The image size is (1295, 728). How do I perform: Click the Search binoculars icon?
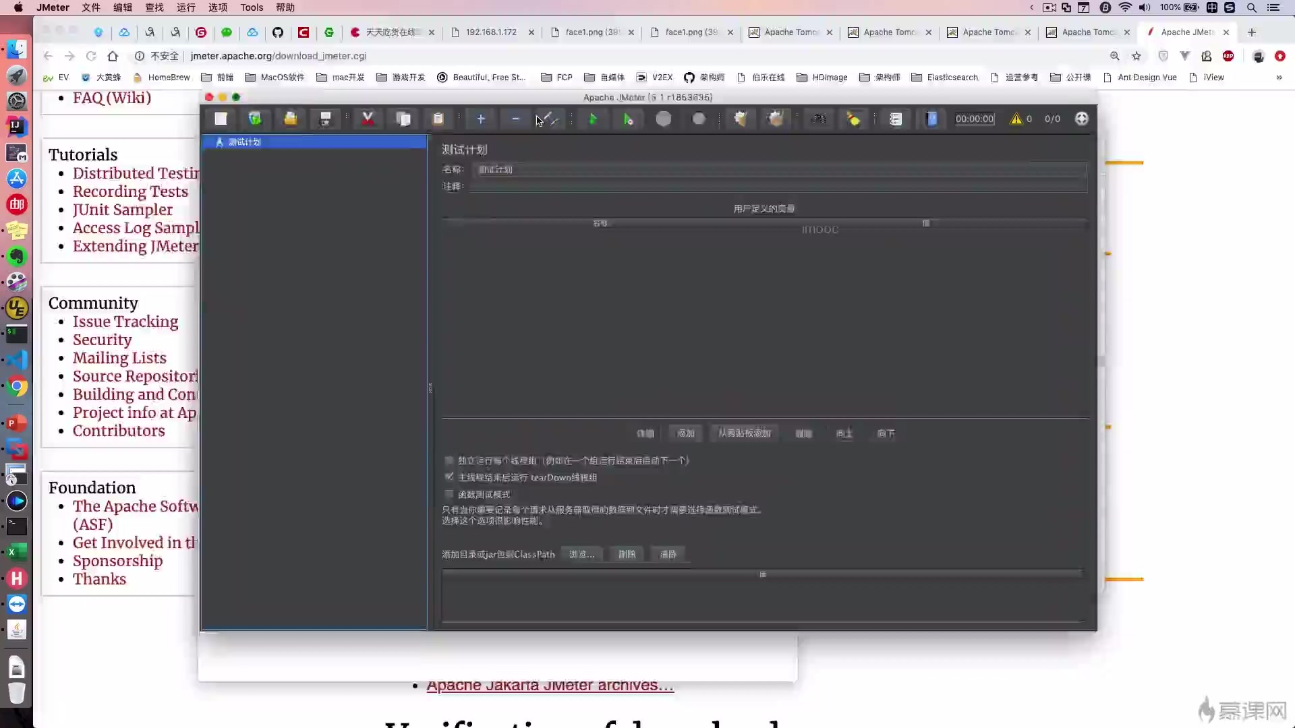click(818, 119)
